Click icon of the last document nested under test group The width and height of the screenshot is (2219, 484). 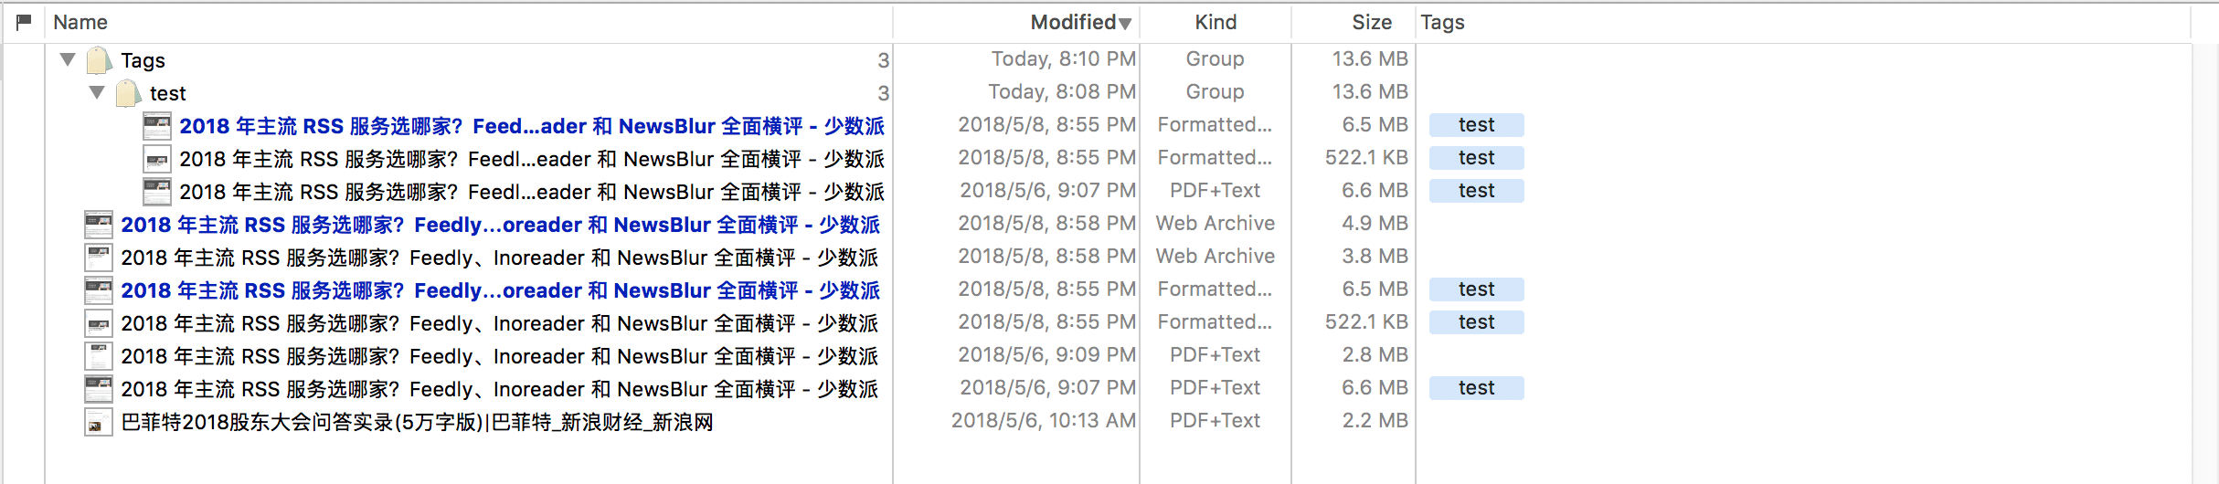pyautogui.click(x=157, y=192)
